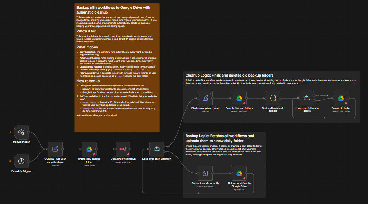Click the 'upload: file' subtitle text
The image size is (368, 204).
pos(239,190)
